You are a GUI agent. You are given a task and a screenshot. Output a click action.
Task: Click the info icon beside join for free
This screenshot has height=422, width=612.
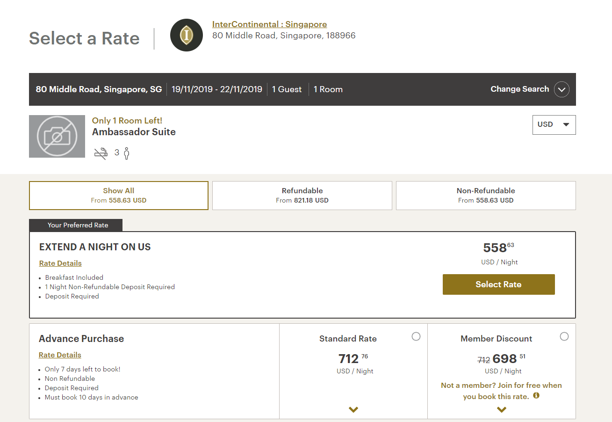(x=536, y=395)
